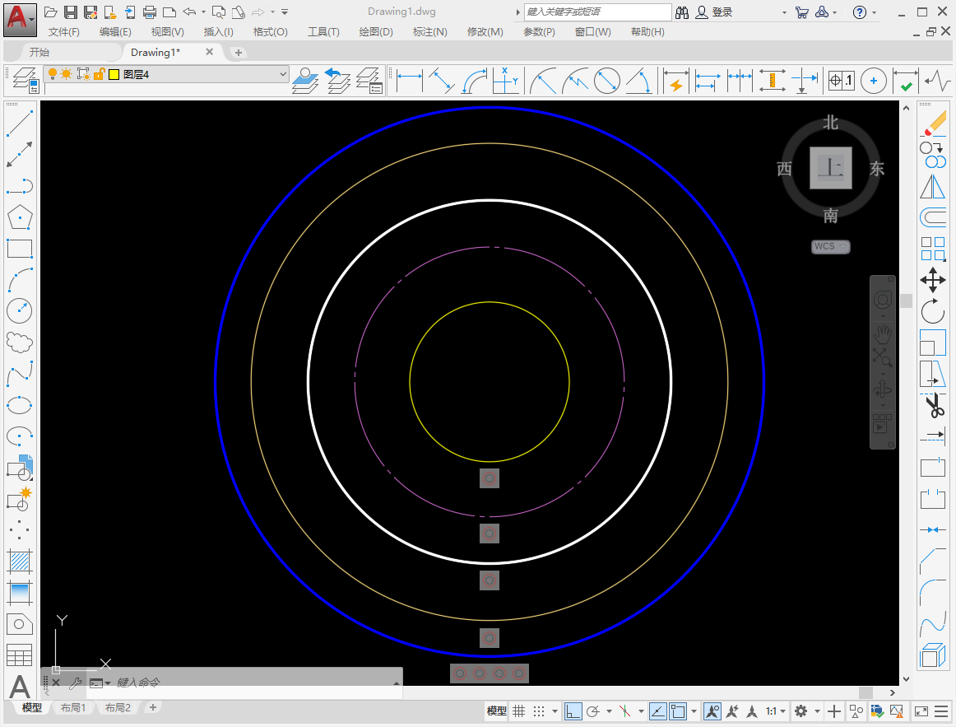The image size is (956, 727).
Task: Switch to the 布局1 layout tab
Action: coord(73,707)
